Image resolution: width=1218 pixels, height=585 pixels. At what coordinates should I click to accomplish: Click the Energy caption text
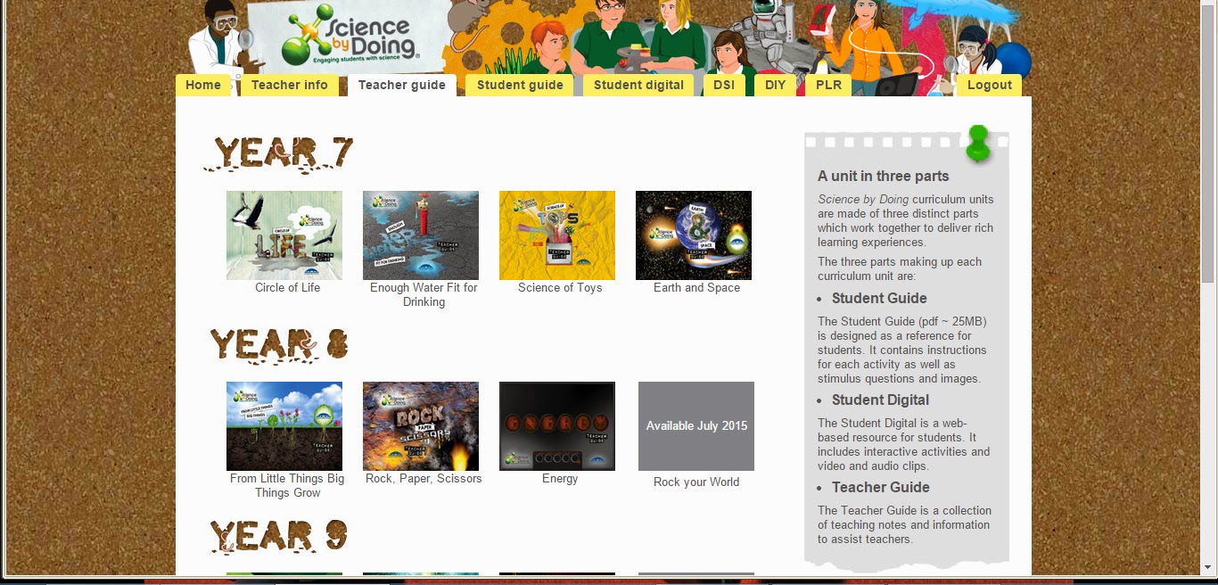560,479
